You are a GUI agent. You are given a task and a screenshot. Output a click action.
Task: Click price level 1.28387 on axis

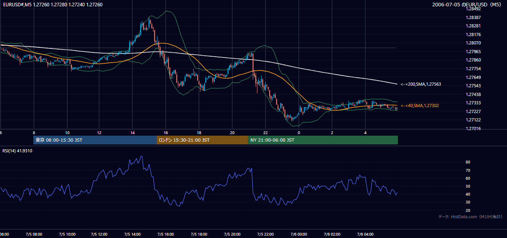pyautogui.click(x=474, y=17)
